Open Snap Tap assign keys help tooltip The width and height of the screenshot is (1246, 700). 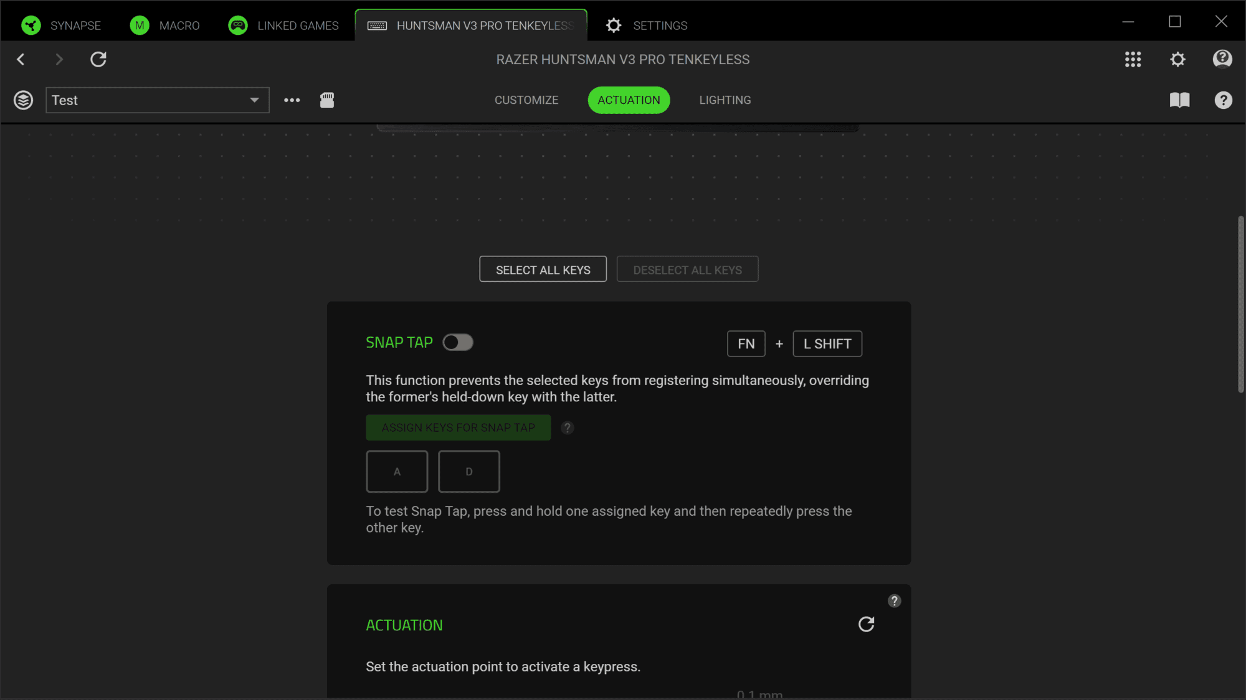click(567, 428)
